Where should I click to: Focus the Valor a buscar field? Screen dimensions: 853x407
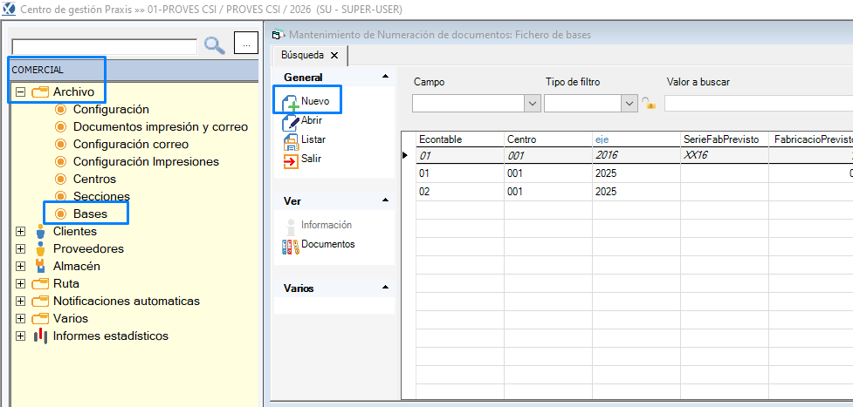(759, 103)
